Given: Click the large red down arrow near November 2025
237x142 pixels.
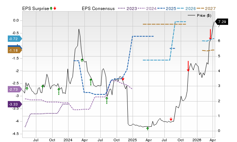Looking at the screenshot, I should point(188,66).
